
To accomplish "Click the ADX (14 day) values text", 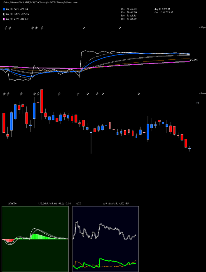I will point(115,204).
